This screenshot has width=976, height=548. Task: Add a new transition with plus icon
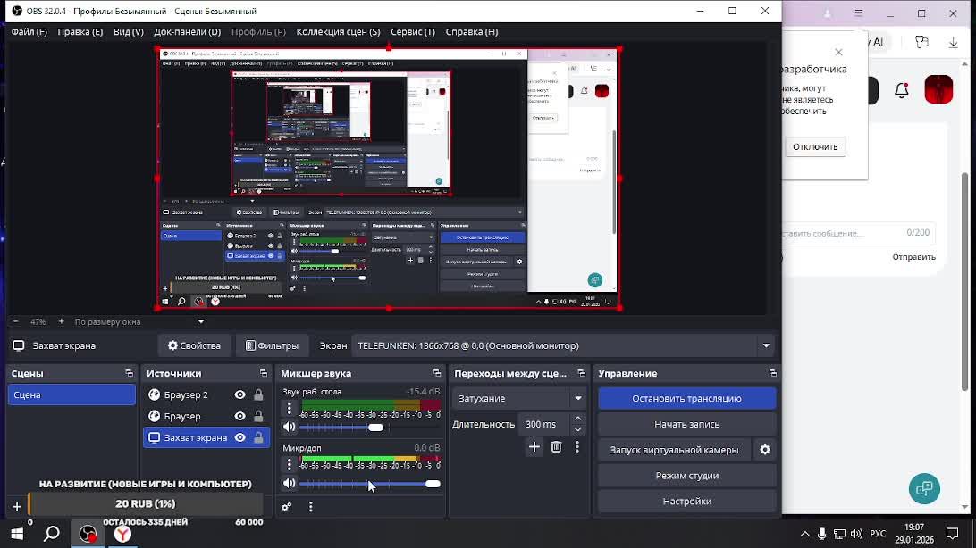coord(534,447)
